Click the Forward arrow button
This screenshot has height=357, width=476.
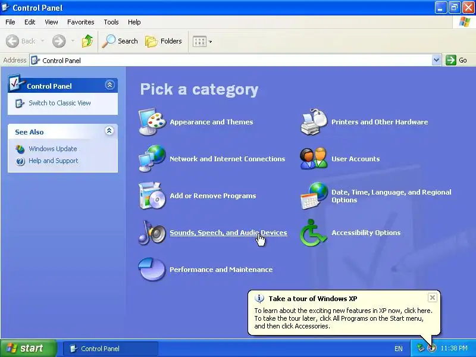(59, 41)
